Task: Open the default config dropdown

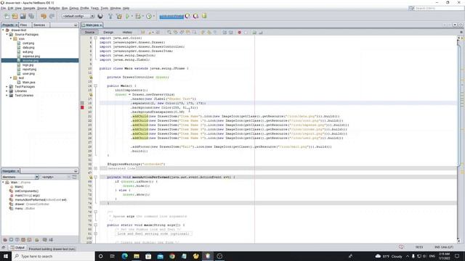Action: tap(78, 16)
